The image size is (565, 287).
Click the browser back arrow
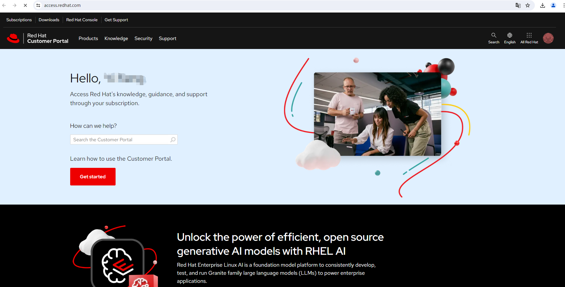point(4,5)
